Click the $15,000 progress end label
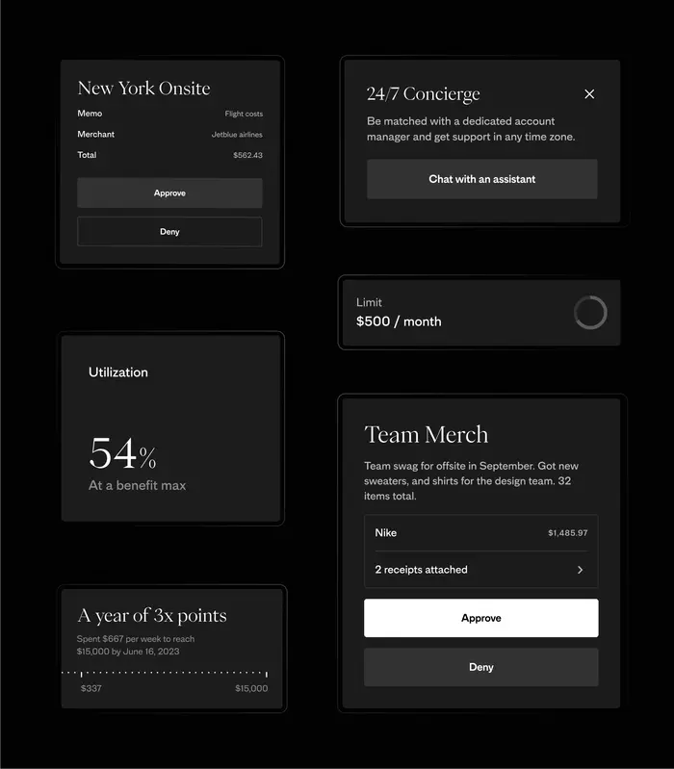 [251, 688]
